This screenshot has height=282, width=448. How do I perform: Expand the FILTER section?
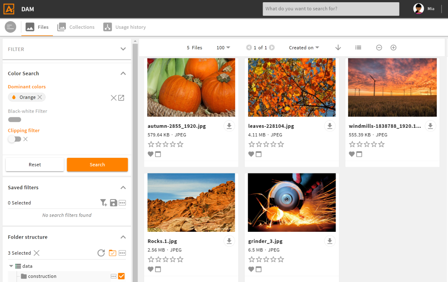[x=123, y=49]
